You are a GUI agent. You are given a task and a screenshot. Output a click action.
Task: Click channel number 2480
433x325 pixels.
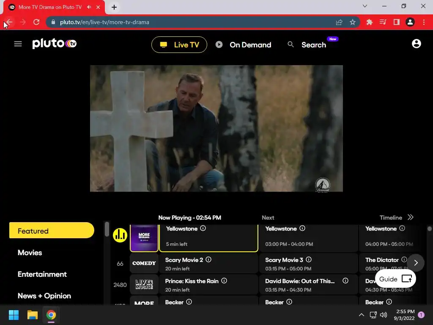pos(120,285)
